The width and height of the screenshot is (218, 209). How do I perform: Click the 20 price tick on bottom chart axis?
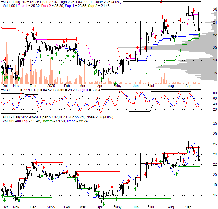215,175
